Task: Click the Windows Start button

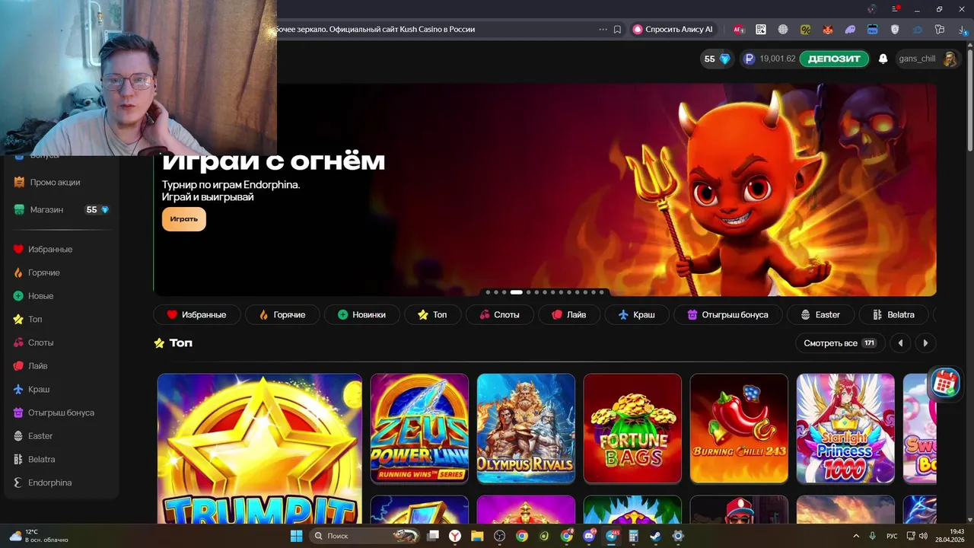Action: [x=297, y=536]
